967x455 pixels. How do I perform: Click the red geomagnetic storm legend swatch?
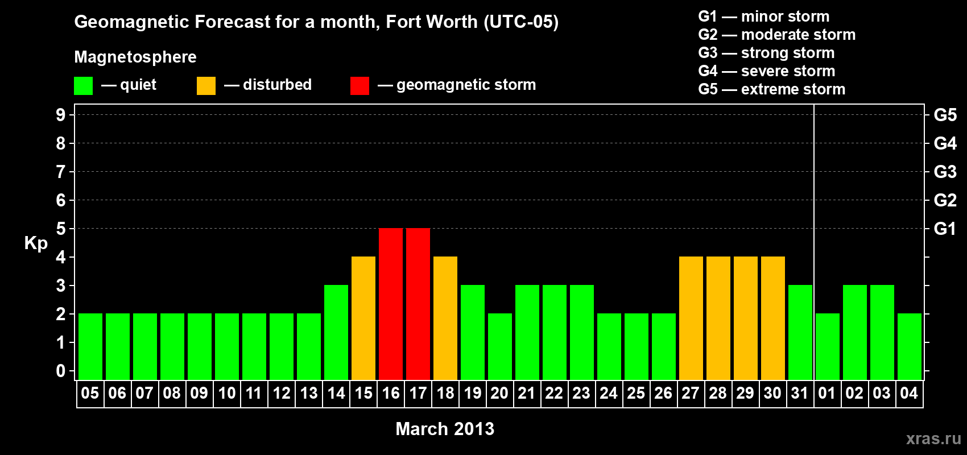click(x=359, y=86)
